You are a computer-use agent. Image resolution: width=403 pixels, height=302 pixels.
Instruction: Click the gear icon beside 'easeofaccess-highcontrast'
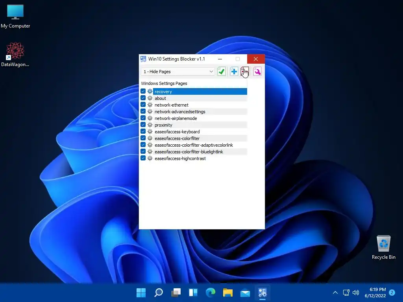(150, 158)
